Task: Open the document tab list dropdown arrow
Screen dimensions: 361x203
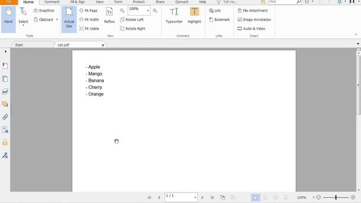Action: (358, 44)
